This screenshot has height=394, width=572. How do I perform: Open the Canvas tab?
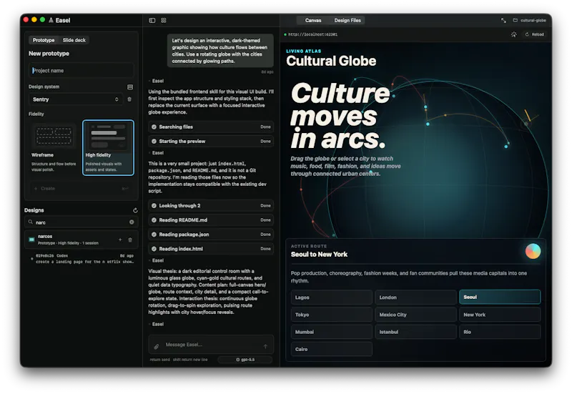click(313, 21)
